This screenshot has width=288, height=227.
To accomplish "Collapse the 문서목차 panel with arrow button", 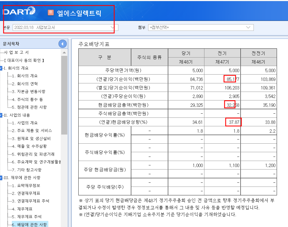I will coord(62,44).
